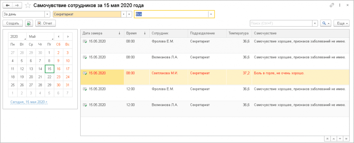Clear the search field with the X
354x143 pixels.
click(315, 23)
